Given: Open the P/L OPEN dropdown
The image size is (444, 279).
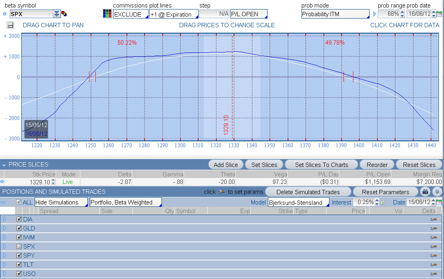Looking at the screenshot, I should point(249,14).
